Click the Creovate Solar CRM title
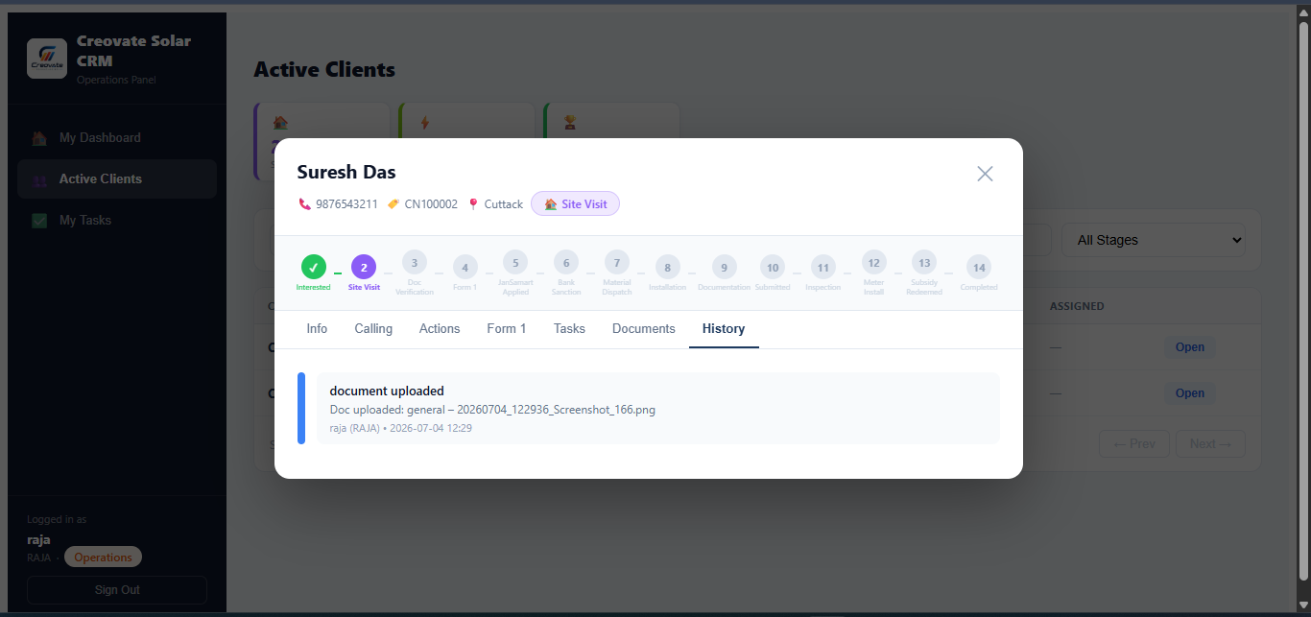The height and width of the screenshot is (617, 1311). 133,51
